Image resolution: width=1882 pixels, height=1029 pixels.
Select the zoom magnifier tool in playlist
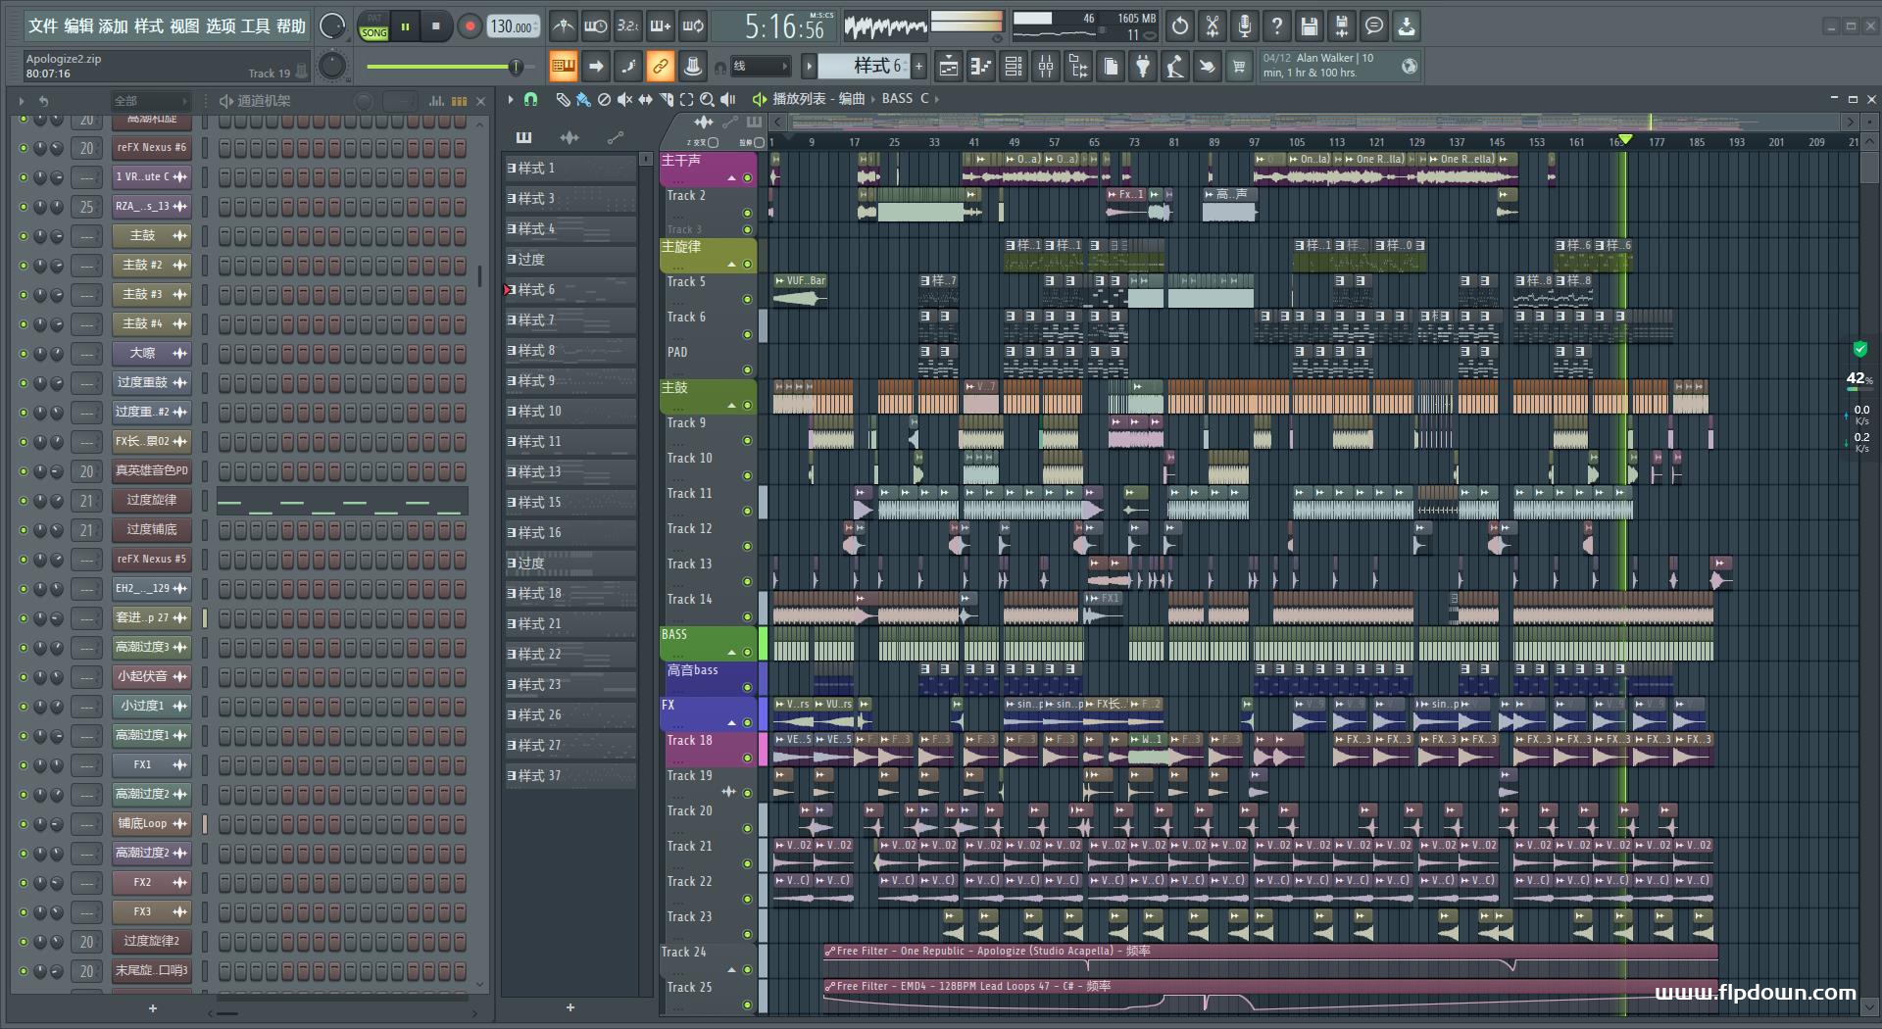click(707, 99)
